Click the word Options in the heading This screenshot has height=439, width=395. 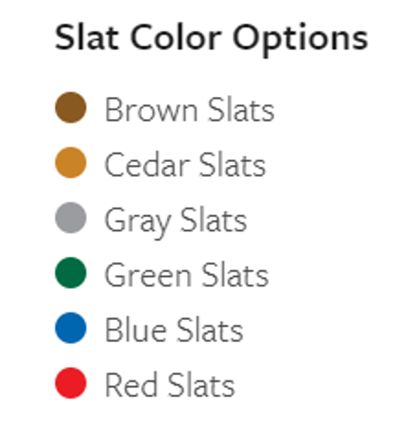[x=300, y=40]
